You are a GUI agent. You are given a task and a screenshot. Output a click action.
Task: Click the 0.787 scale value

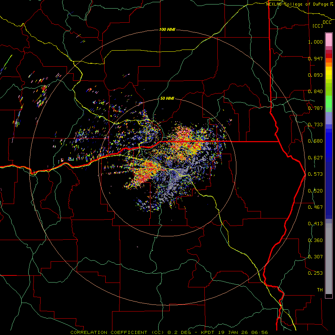coord(315,108)
